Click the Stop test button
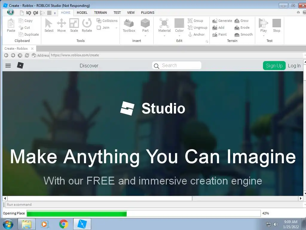 pos(276,25)
